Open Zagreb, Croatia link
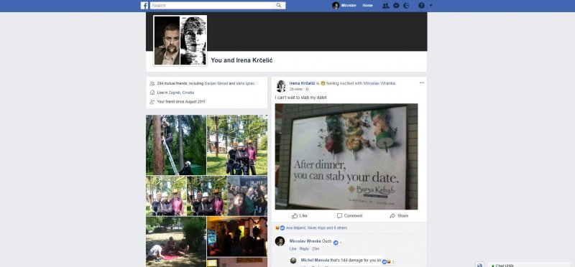This screenshot has height=267, width=575. pos(182,93)
